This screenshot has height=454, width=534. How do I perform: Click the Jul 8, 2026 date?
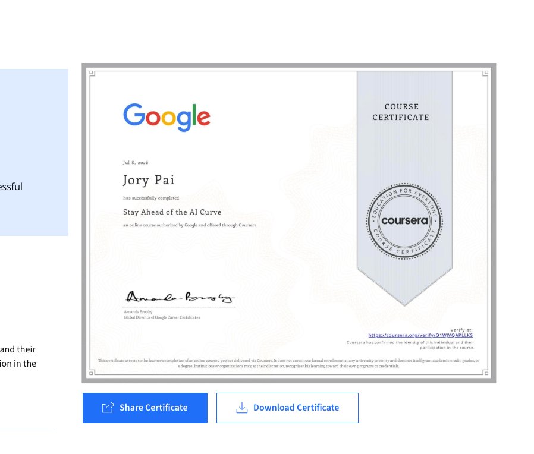tap(136, 163)
